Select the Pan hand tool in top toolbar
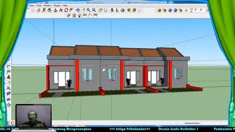 [x=83, y=10]
